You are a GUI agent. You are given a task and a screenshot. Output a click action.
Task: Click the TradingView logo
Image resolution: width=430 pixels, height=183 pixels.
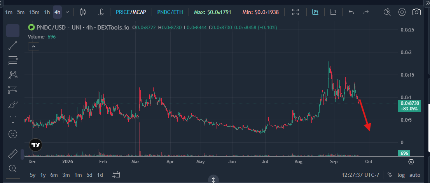(x=36, y=145)
